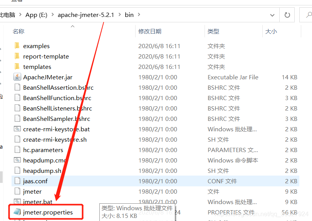Sort by the 修改日期 column header
The width and height of the screenshot is (312, 221).
click(150, 32)
